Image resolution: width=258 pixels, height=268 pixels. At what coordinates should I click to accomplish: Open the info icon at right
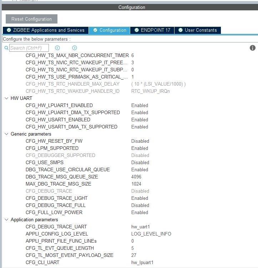(x=253, y=48)
